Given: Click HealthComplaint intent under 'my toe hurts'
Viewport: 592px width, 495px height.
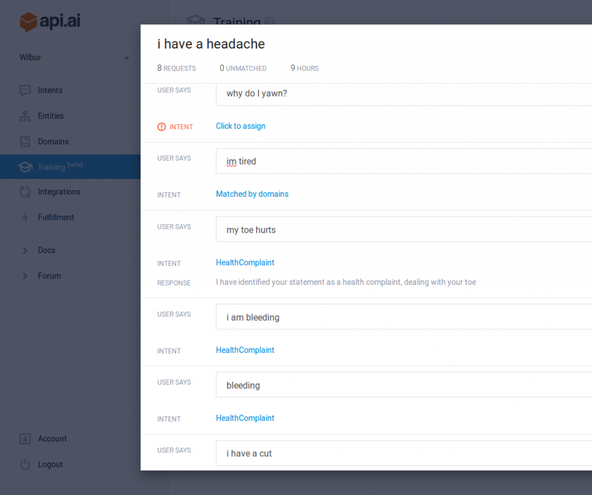Looking at the screenshot, I should (245, 263).
